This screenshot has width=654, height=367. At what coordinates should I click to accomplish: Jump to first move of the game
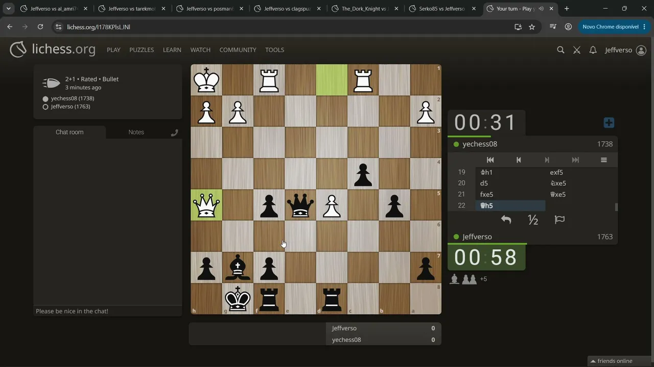490,160
